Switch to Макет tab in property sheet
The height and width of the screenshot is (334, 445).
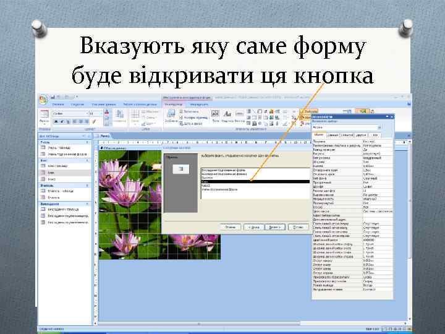point(320,135)
